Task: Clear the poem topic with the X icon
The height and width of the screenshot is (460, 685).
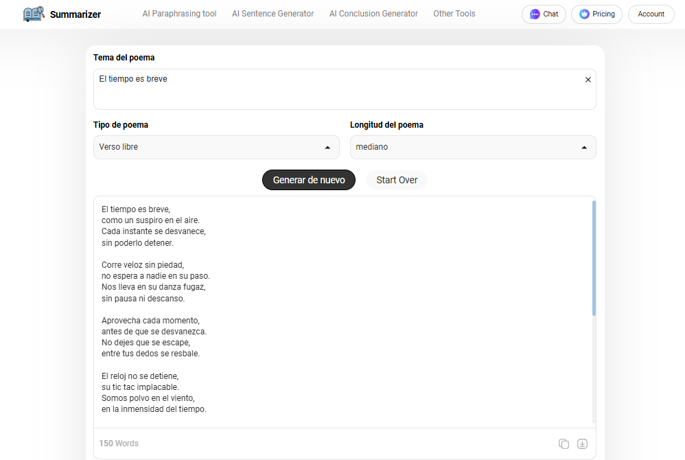Action: tap(588, 80)
